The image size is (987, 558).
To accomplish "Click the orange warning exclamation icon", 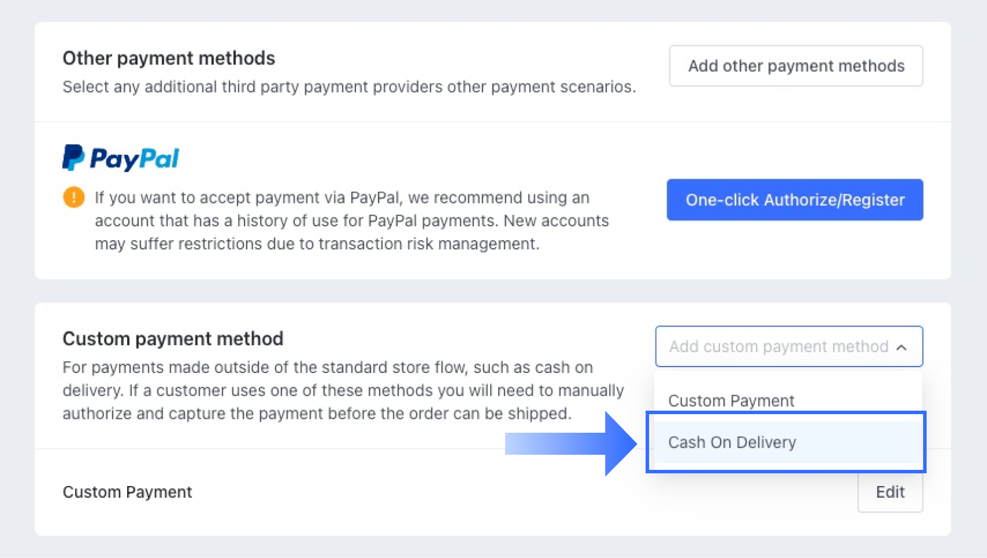I will (74, 197).
